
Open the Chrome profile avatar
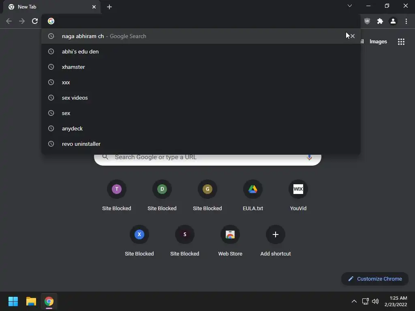coord(393,21)
